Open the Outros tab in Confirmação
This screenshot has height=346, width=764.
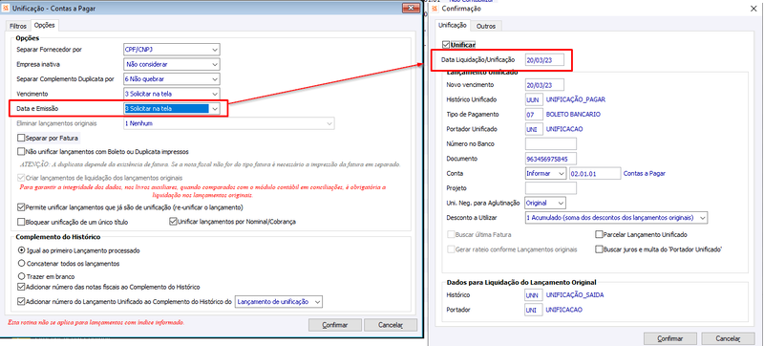(x=486, y=27)
